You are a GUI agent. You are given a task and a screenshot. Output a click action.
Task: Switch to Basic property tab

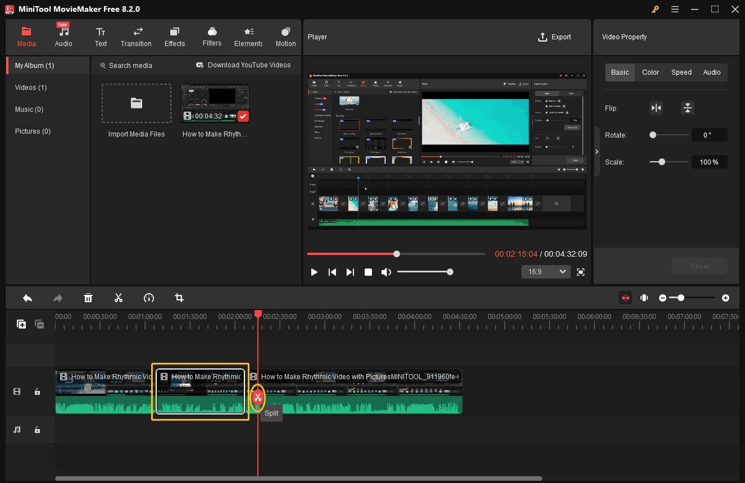(x=620, y=72)
